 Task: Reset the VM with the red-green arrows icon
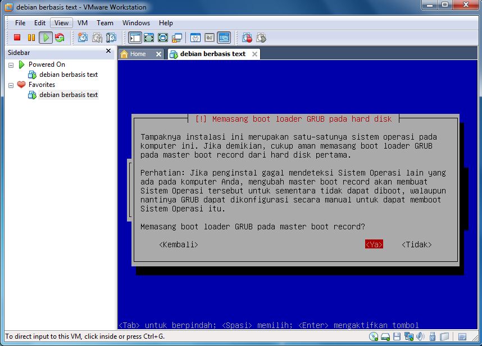[60, 38]
